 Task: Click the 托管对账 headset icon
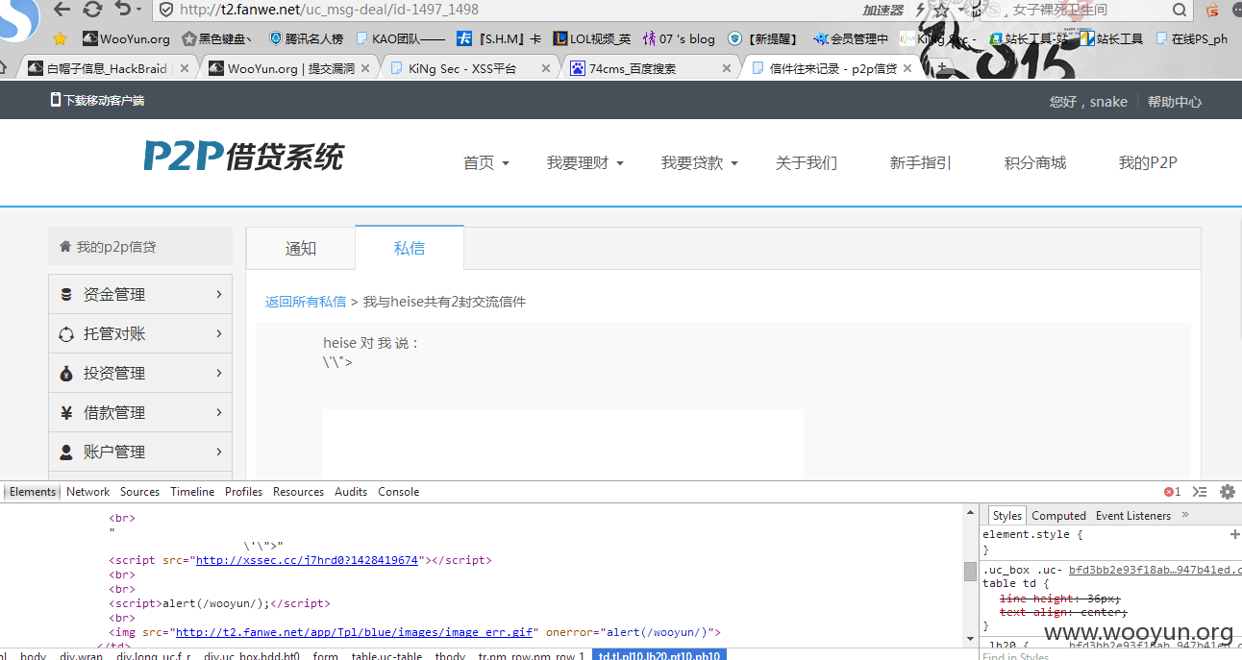pos(66,334)
